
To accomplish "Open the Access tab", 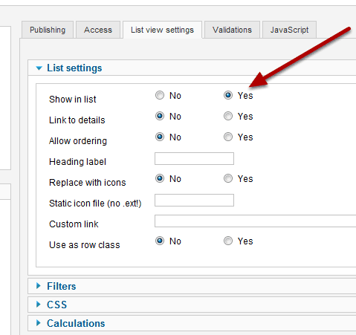I will tap(98, 30).
